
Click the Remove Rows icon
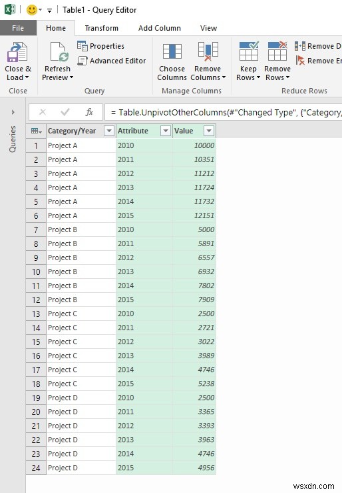coord(277,51)
